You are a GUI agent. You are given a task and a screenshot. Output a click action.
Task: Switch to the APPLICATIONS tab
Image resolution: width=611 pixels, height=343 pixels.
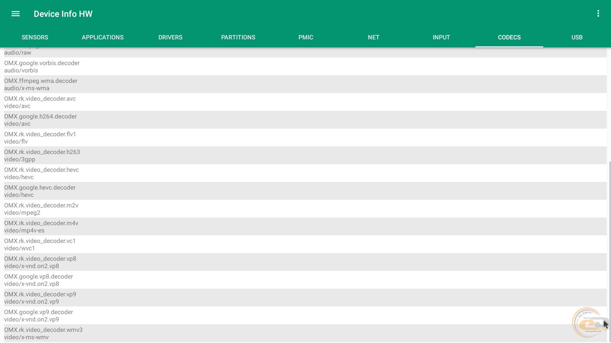click(x=102, y=37)
